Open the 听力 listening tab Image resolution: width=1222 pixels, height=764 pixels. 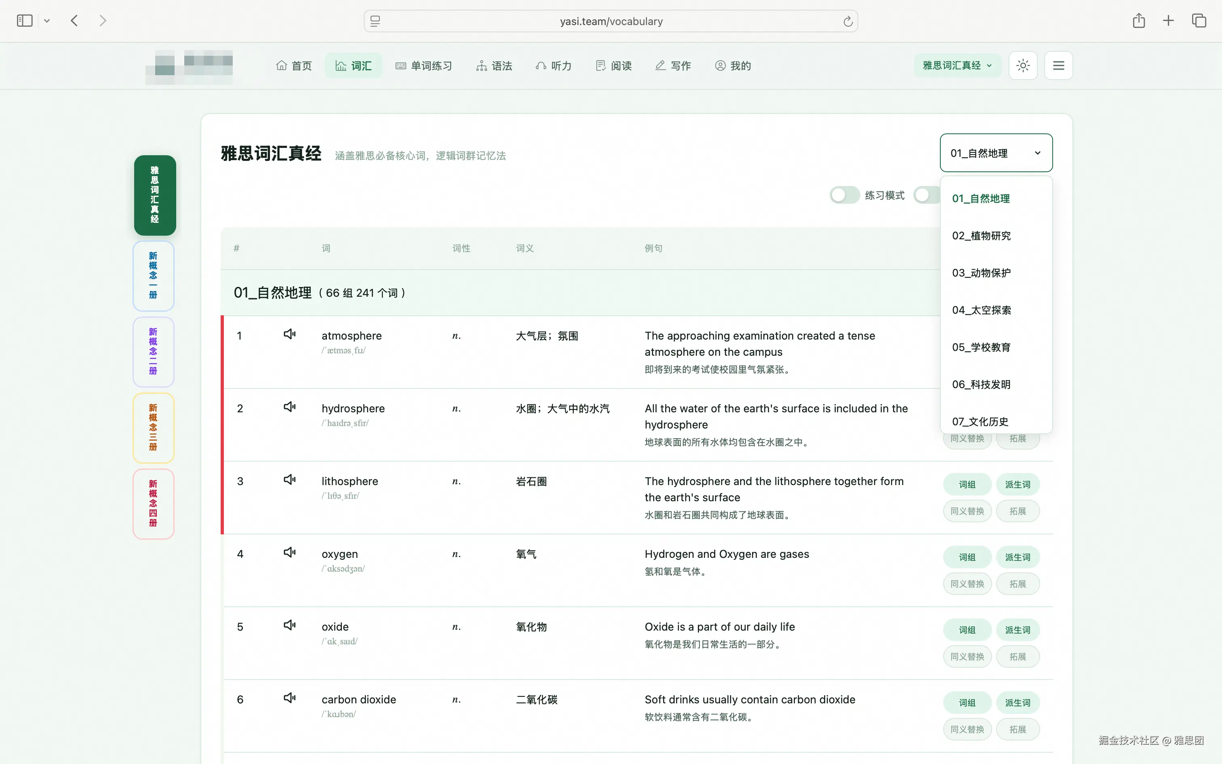pos(554,65)
